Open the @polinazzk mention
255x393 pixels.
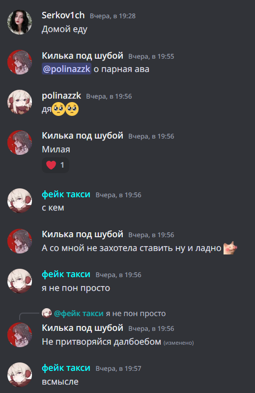pyautogui.click(x=66, y=69)
